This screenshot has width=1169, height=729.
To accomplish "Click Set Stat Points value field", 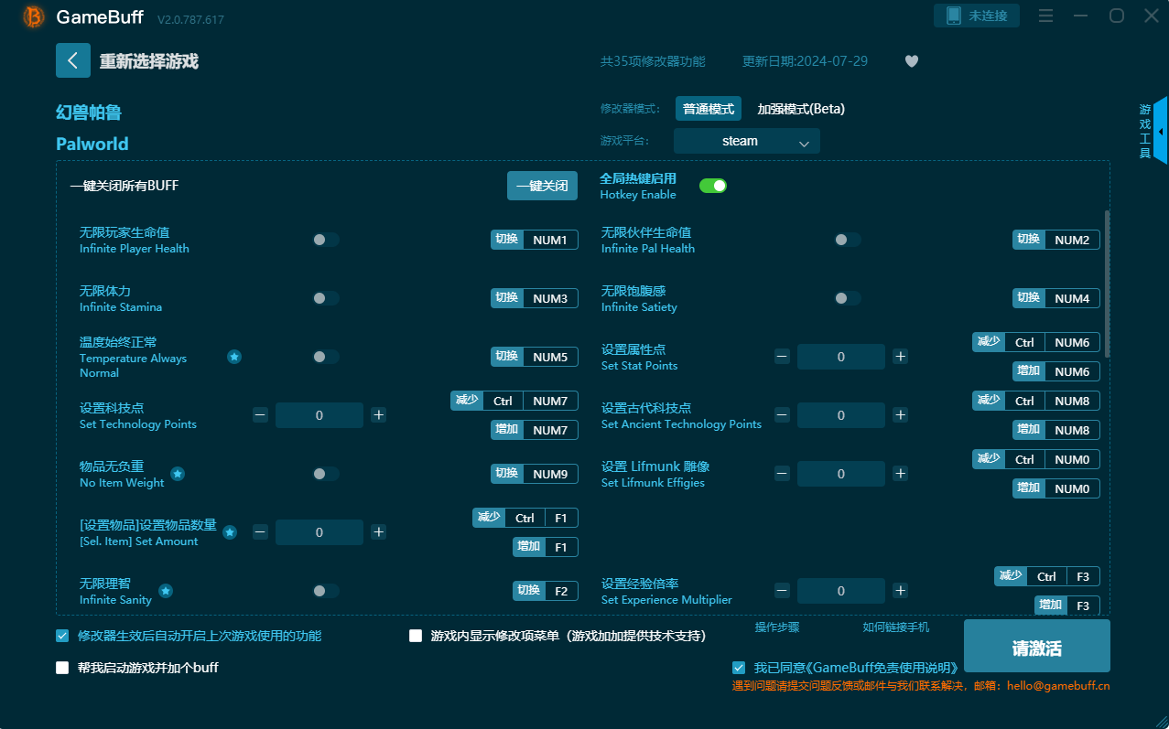I will coord(841,357).
